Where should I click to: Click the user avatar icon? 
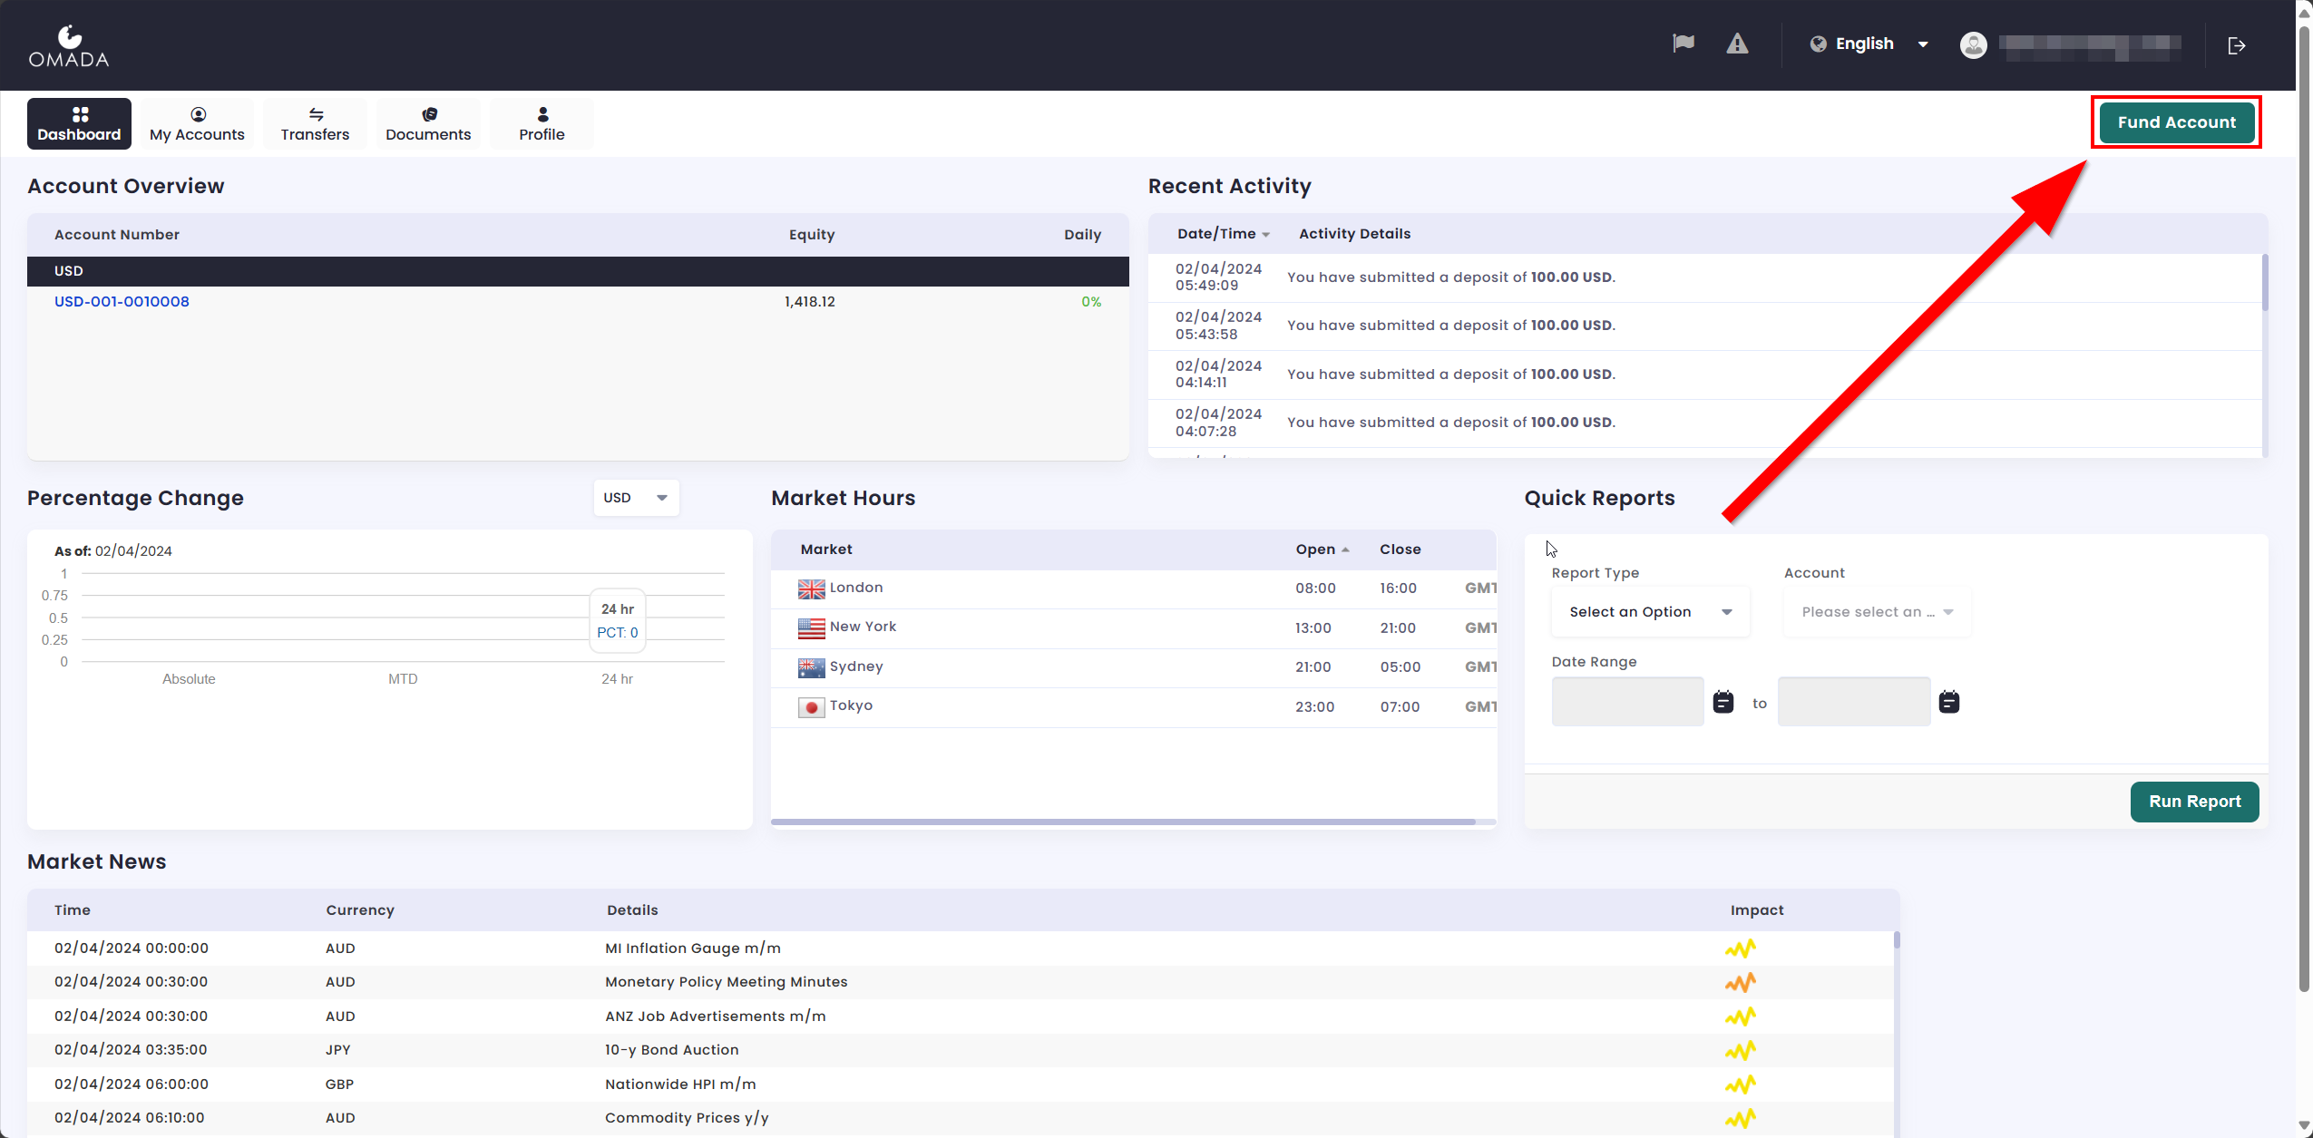point(1973,44)
